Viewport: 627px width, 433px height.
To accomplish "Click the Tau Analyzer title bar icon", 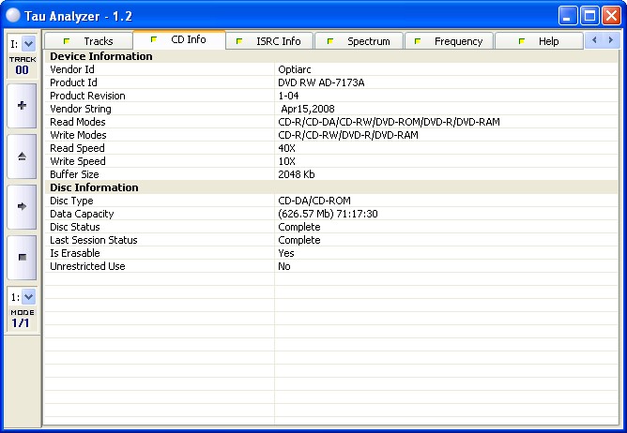I will click(14, 15).
